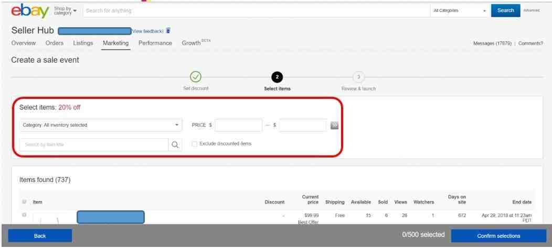The image size is (552, 248).
Task: Click the Select items step 2 circle
Action: pos(277,76)
